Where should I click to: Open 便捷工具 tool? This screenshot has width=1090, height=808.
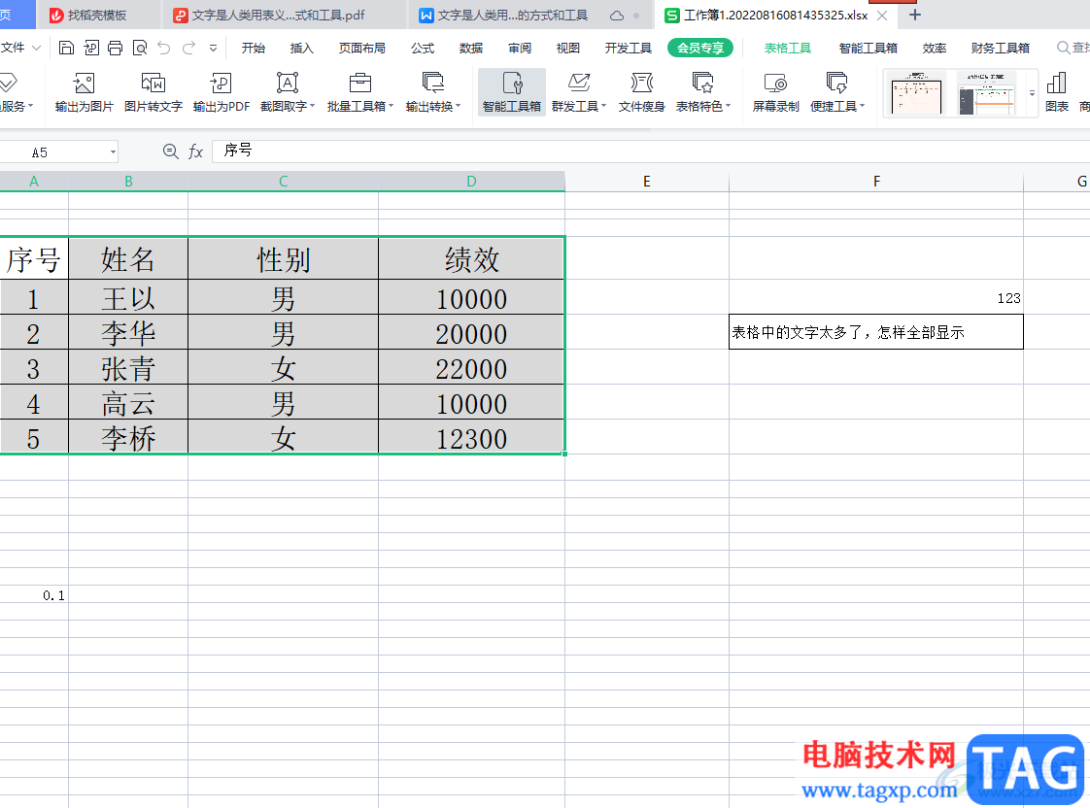[837, 91]
